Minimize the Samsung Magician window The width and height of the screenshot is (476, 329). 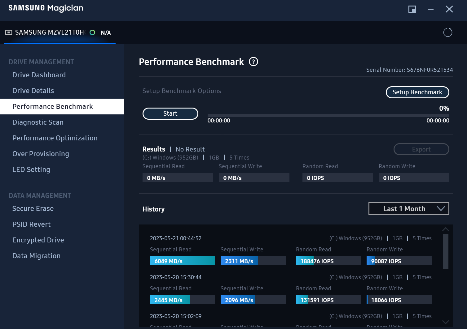click(x=431, y=9)
